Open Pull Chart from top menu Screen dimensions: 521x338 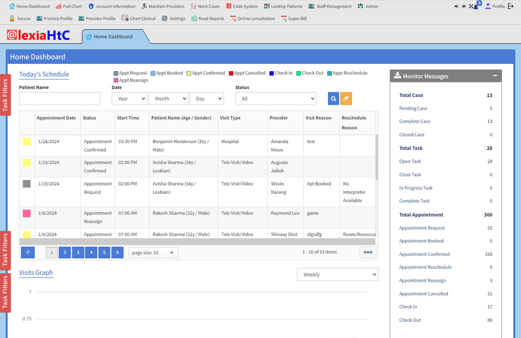tap(69, 6)
